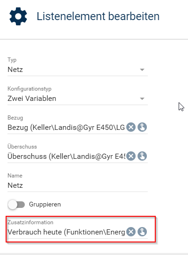Click the Gruppieren label text

click(45, 205)
